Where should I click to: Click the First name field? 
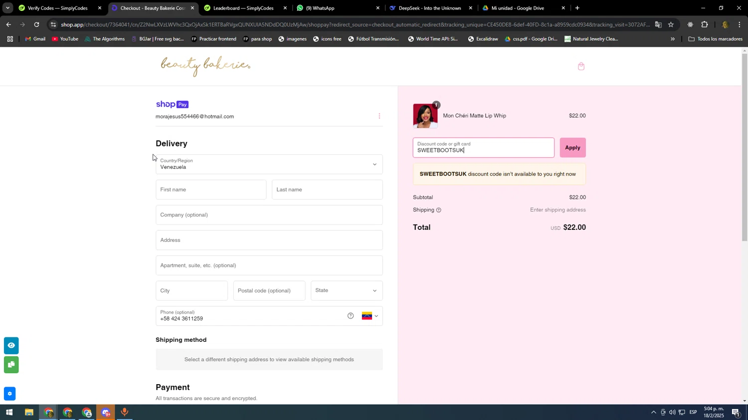click(211, 190)
